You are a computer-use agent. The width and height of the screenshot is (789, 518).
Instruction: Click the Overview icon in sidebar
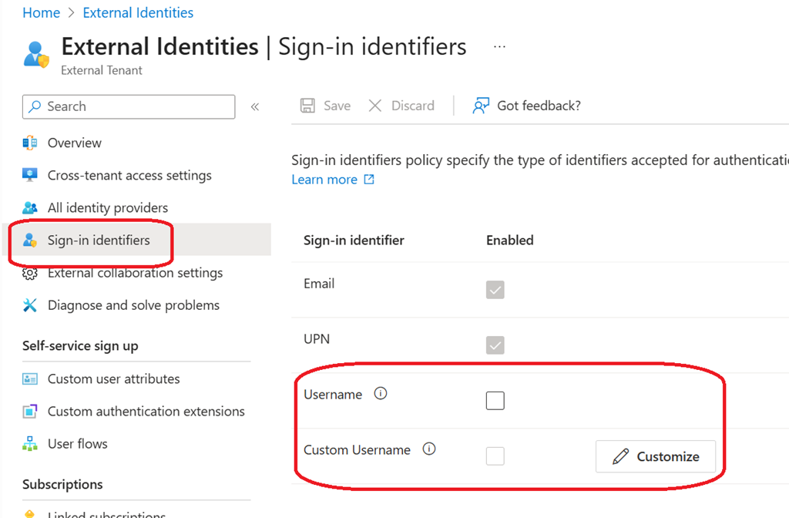click(30, 143)
